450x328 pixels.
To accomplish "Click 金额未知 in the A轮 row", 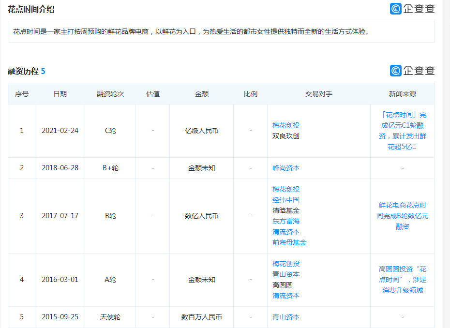I will [x=201, y=280].
